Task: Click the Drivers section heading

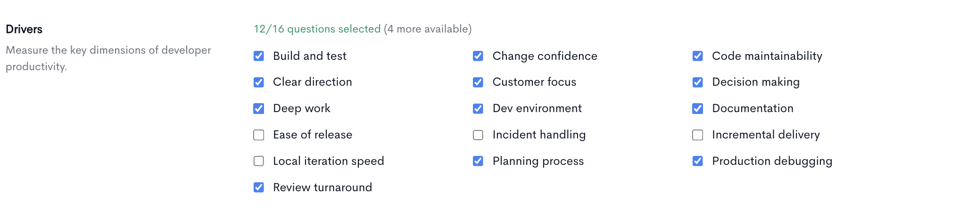Action: (24, 29)
